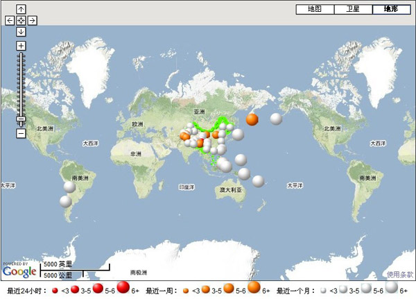
Task: Click the largest orange 6+ legend ball
Action: tap(254, 287)
